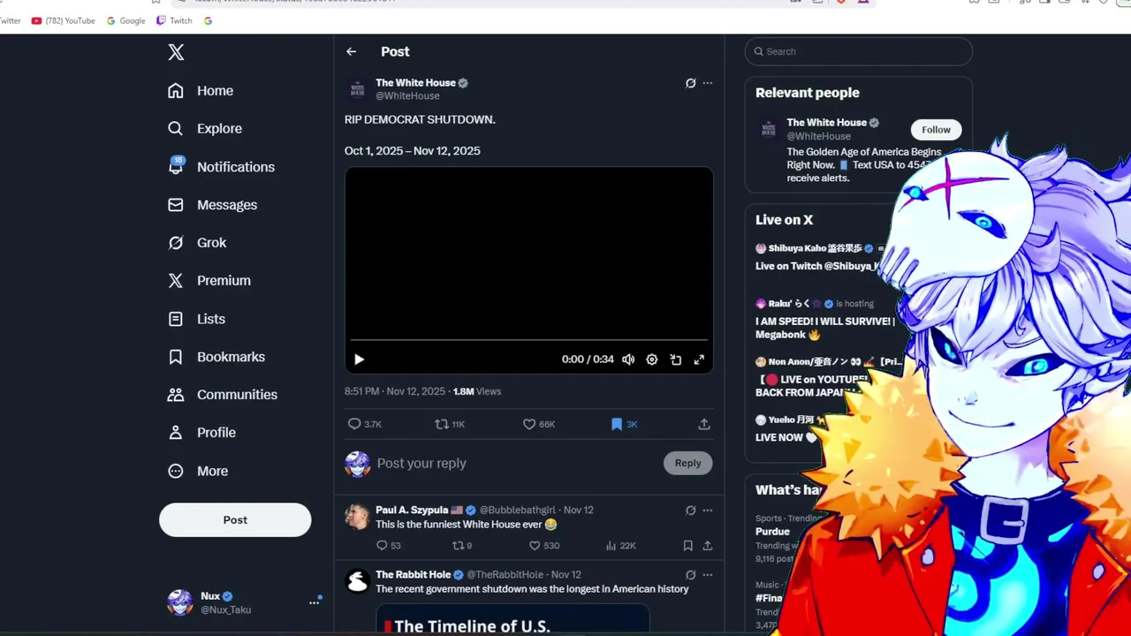Click the Search box
This screenshot has width=1131, height=636.
858,51
